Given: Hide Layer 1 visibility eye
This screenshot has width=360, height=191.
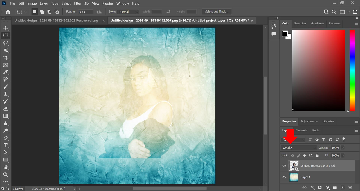Looking at the screenshot, I should [284, 177].
